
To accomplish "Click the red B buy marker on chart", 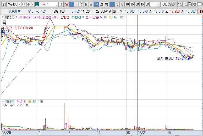I will (44, 36).
